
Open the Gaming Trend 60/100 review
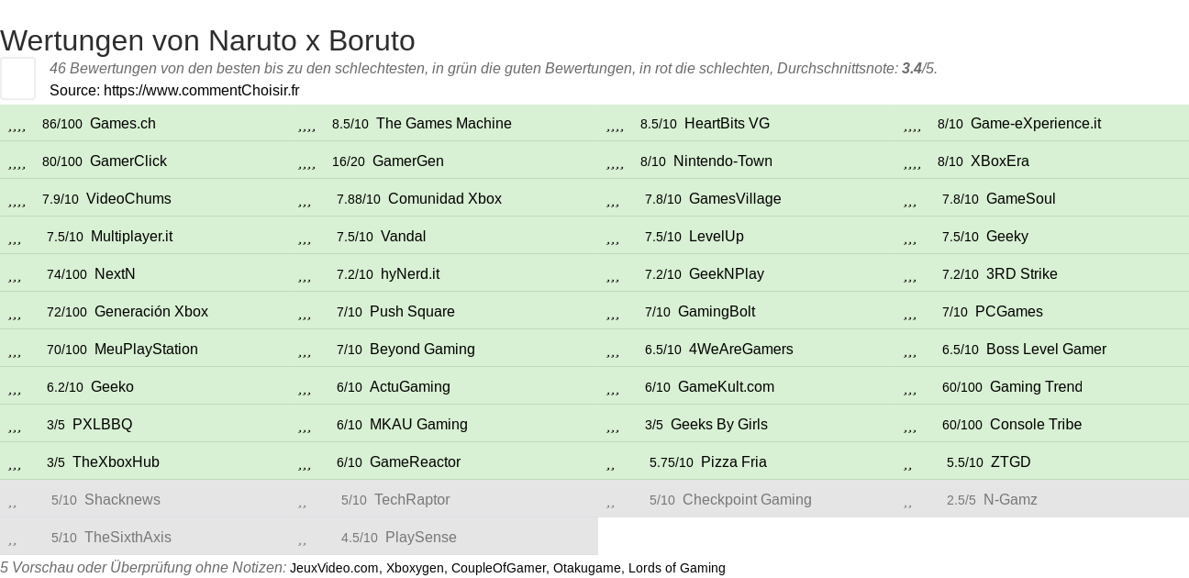click(x=1036, y=387)
